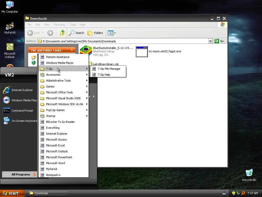This screenshot has width=262, height=197.
Task: Launch Remote Assistance from programs list
Action: click(x=64, y=57)
